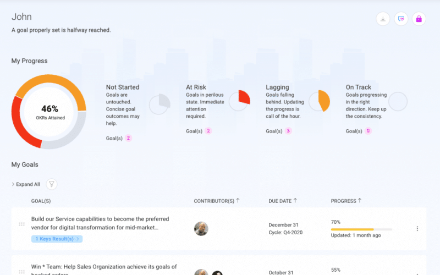The width and height of the screenshot is (440, 275).
Task: Click the Lagging orange pie chart
Action: pyautogui.click(x=319, y=101)
